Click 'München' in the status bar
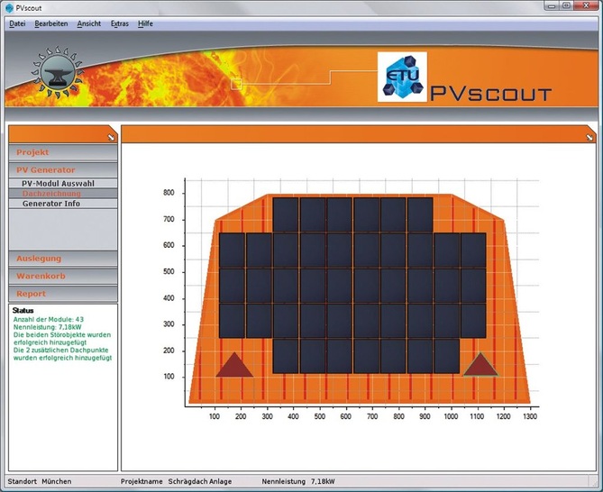 tap(57, 481)
